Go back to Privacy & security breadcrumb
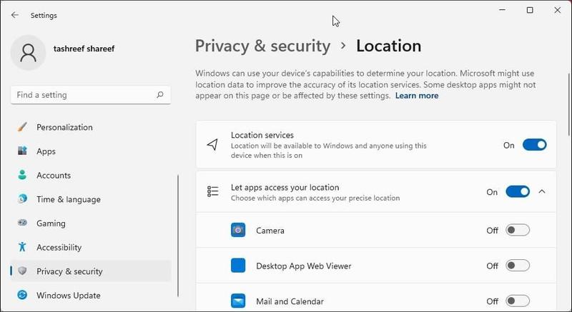Screen dimensions: 572x312 coord(262,46)
